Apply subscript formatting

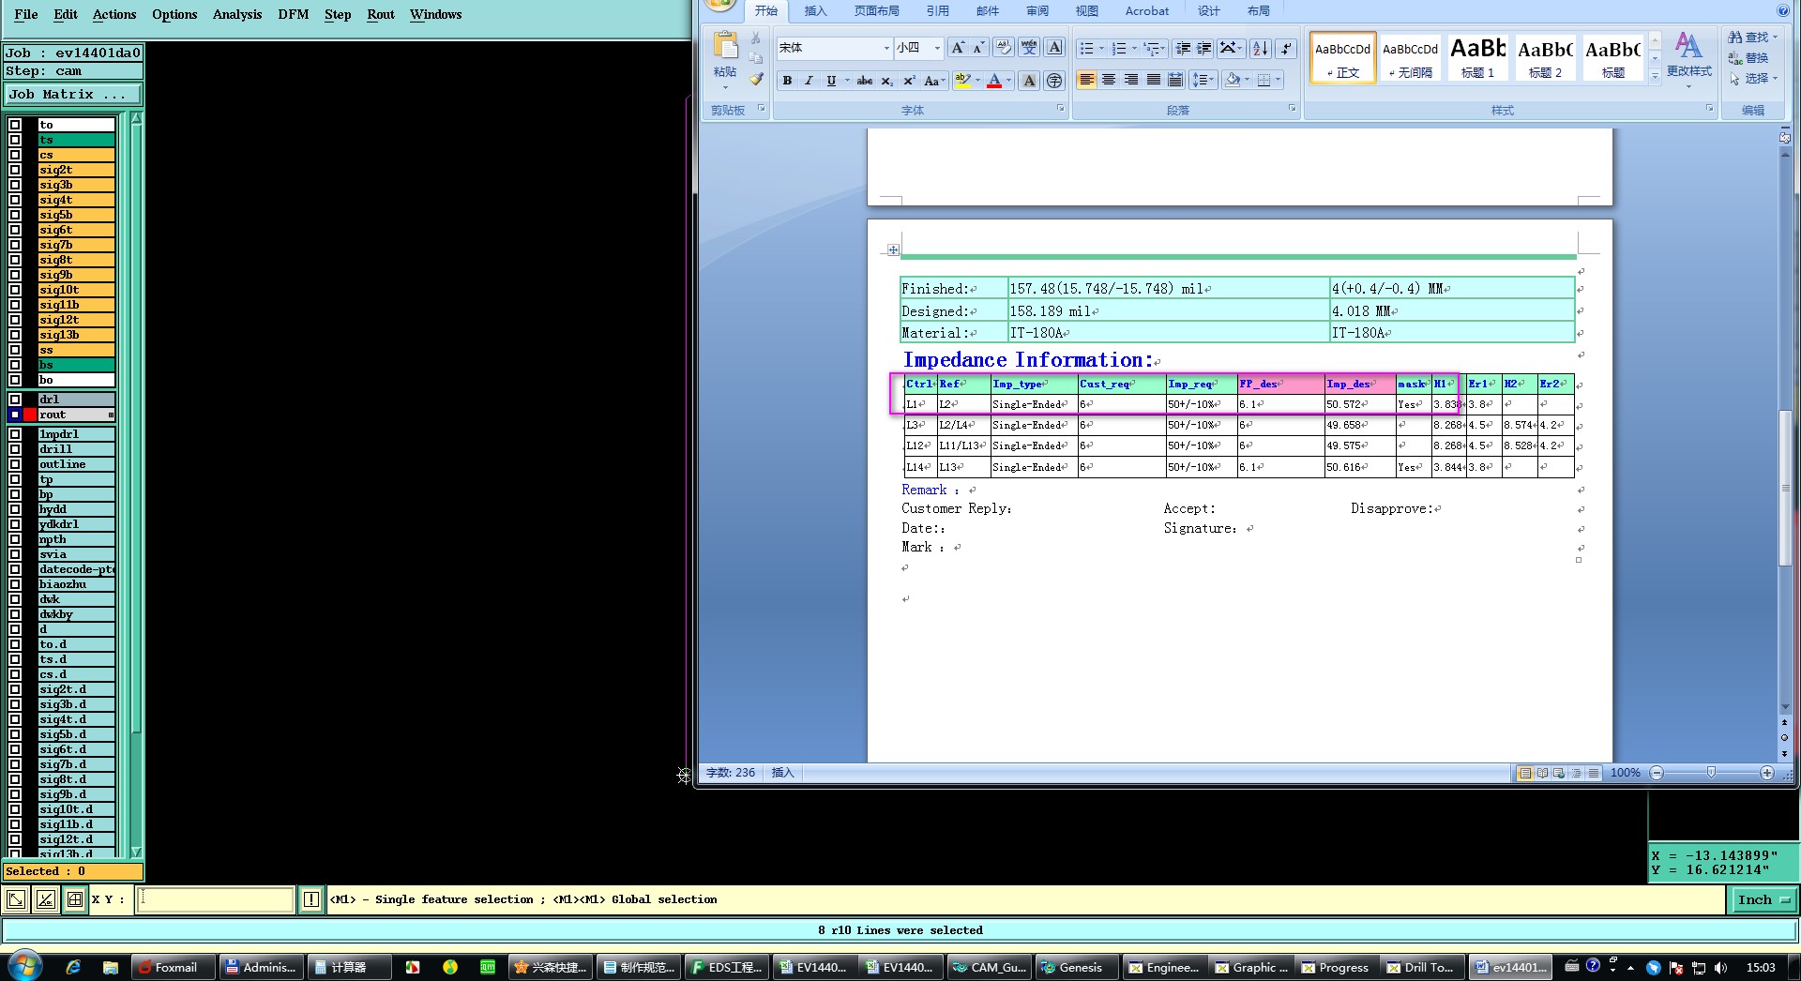[886, 81]
